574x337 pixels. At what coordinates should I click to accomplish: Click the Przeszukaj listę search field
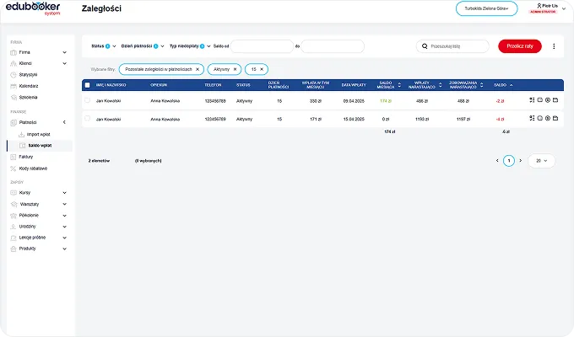[456, 46]
